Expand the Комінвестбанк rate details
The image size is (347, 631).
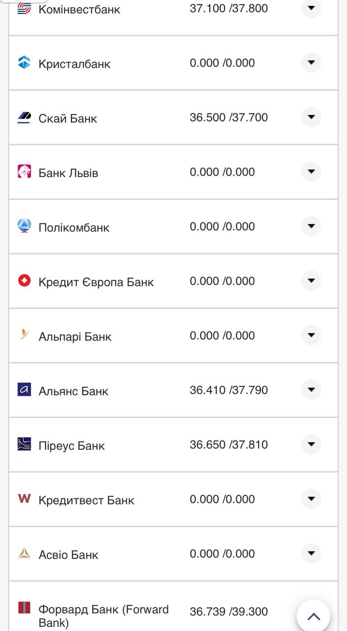point(311,8)
